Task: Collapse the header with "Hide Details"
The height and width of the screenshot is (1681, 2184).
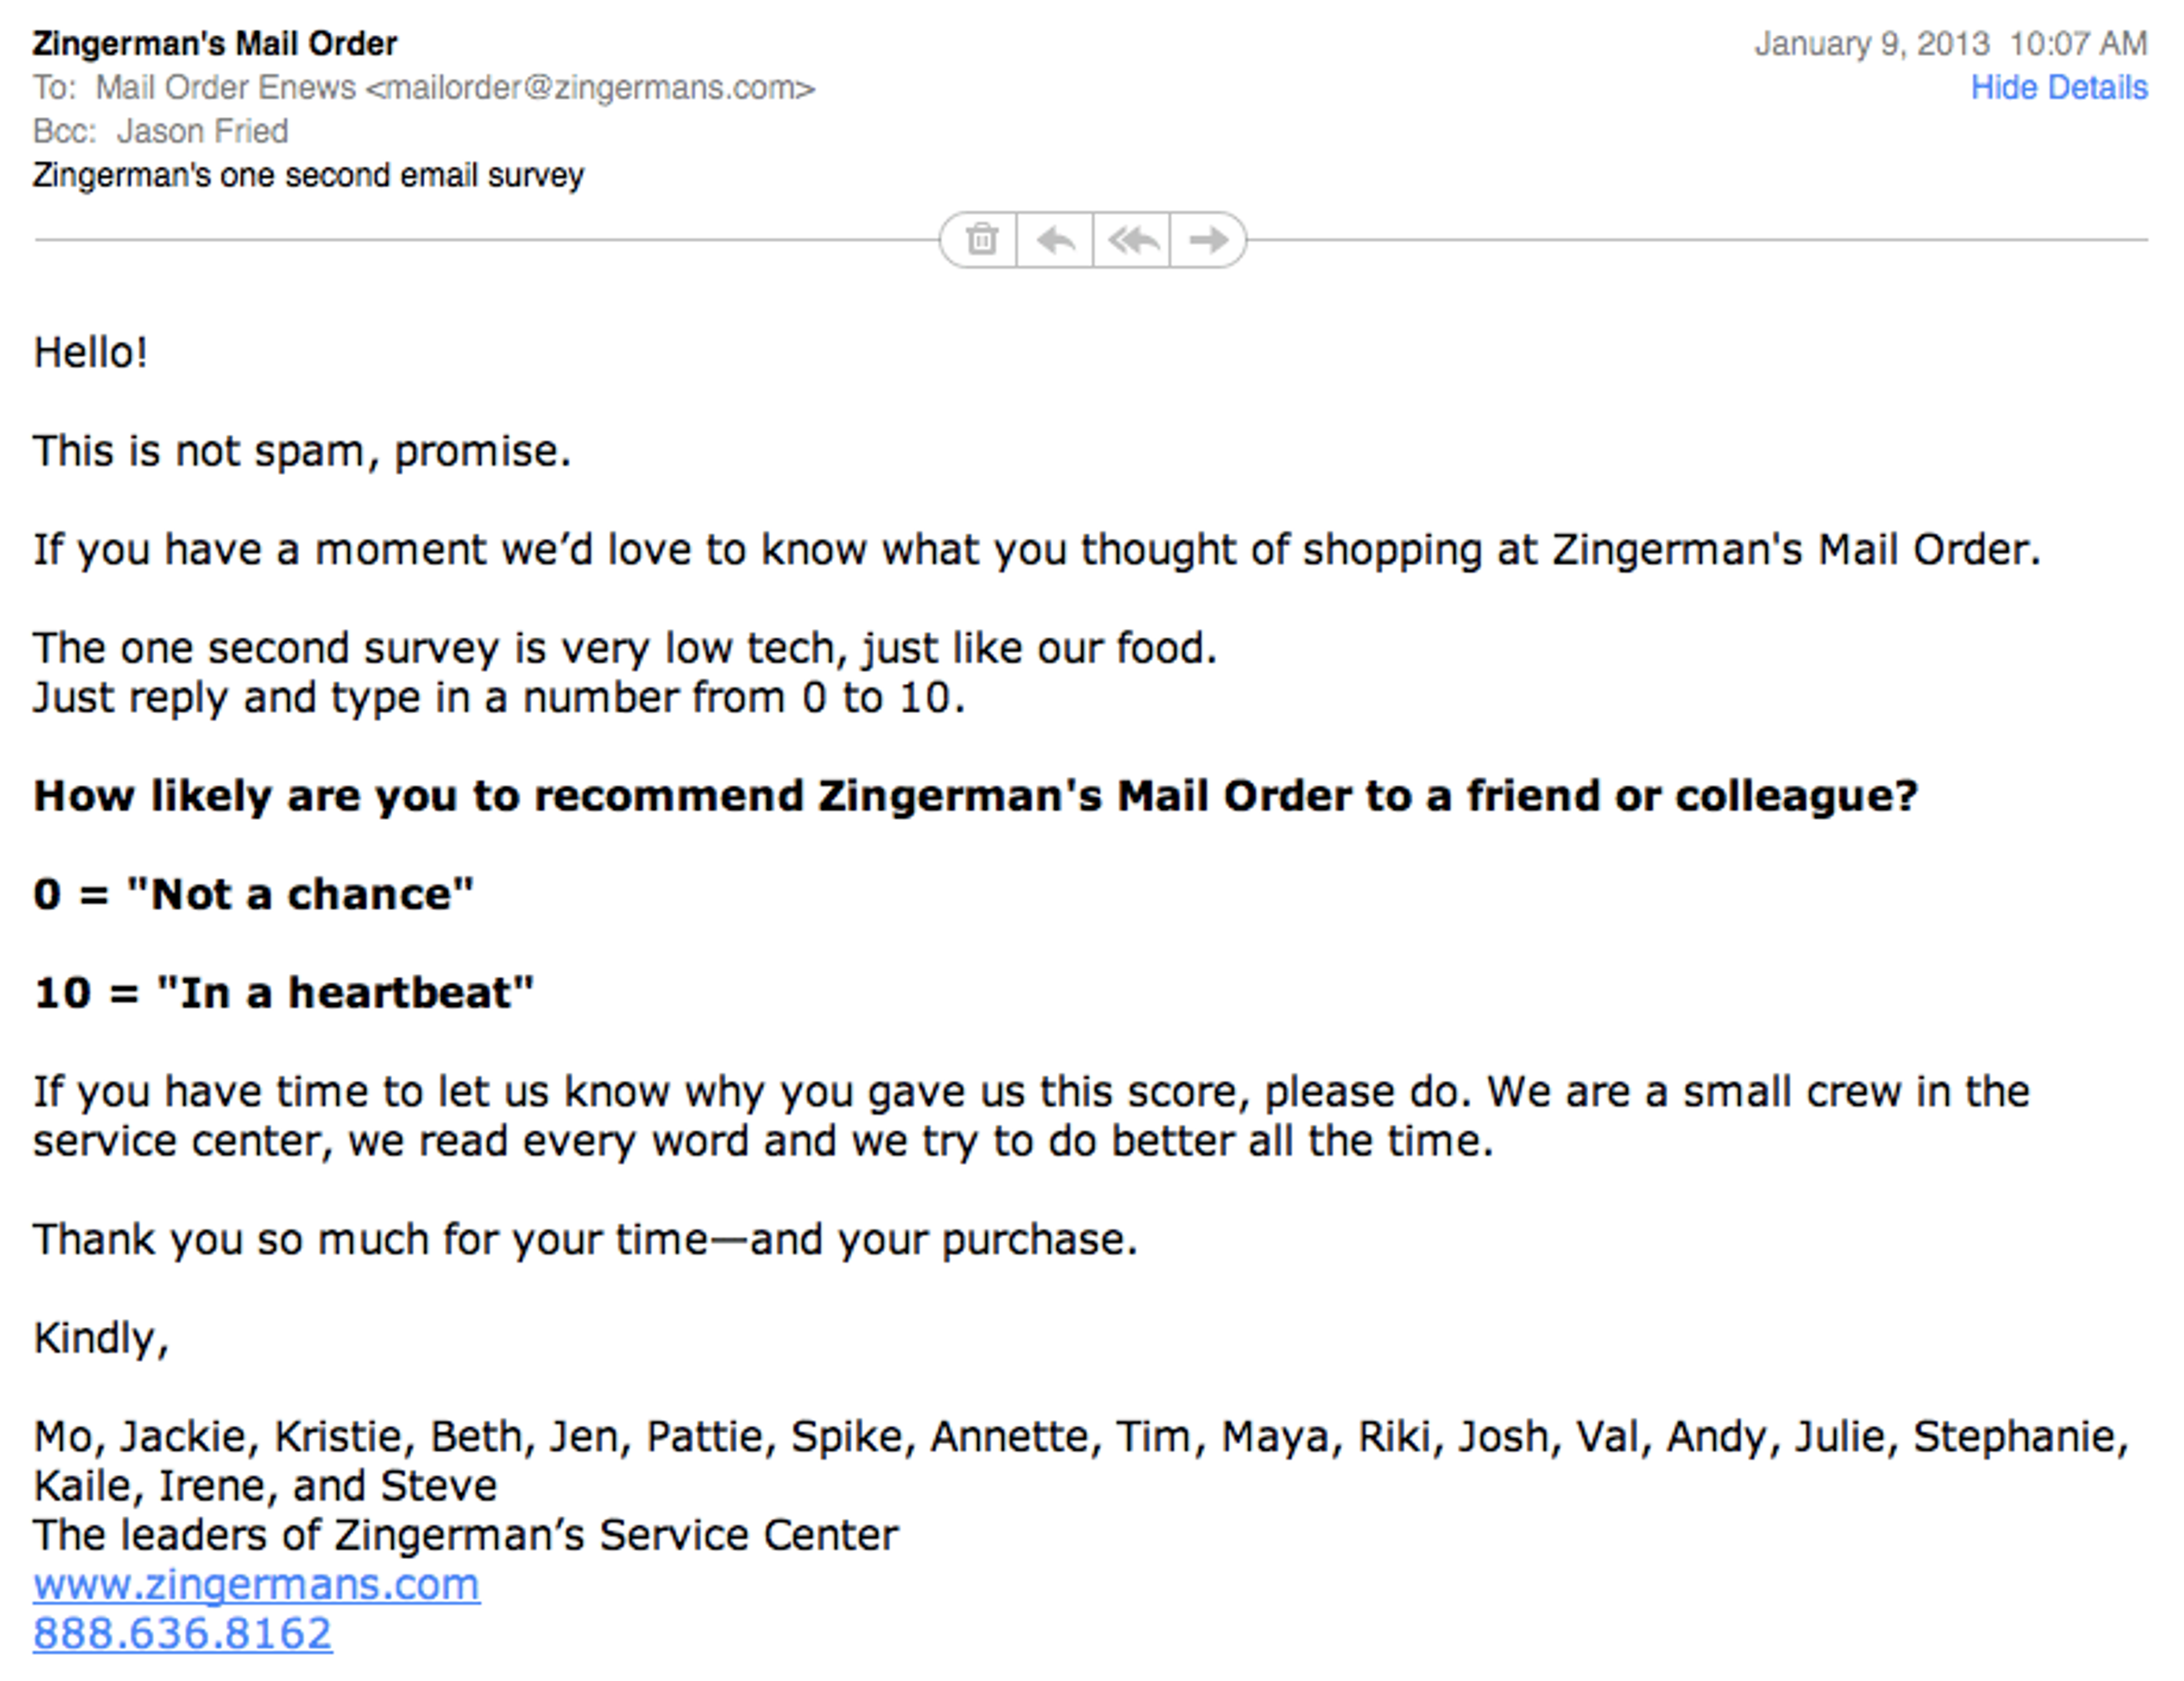Action: (x=2059, y=88)
